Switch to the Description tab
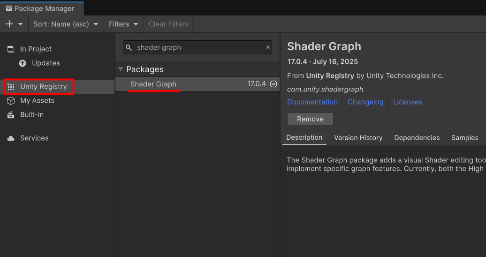The image size is (486, 257). (304, 138)
